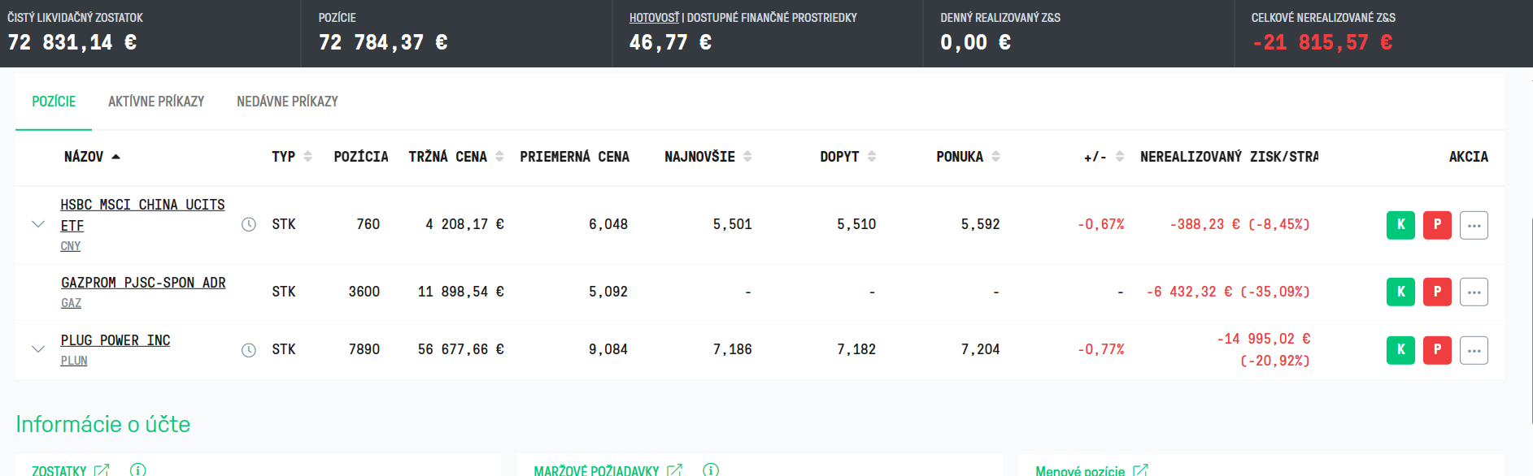Click net liquidation value 72 831,14 €
This screenshot has width=1533, height=476.
(x=72, y=42)
